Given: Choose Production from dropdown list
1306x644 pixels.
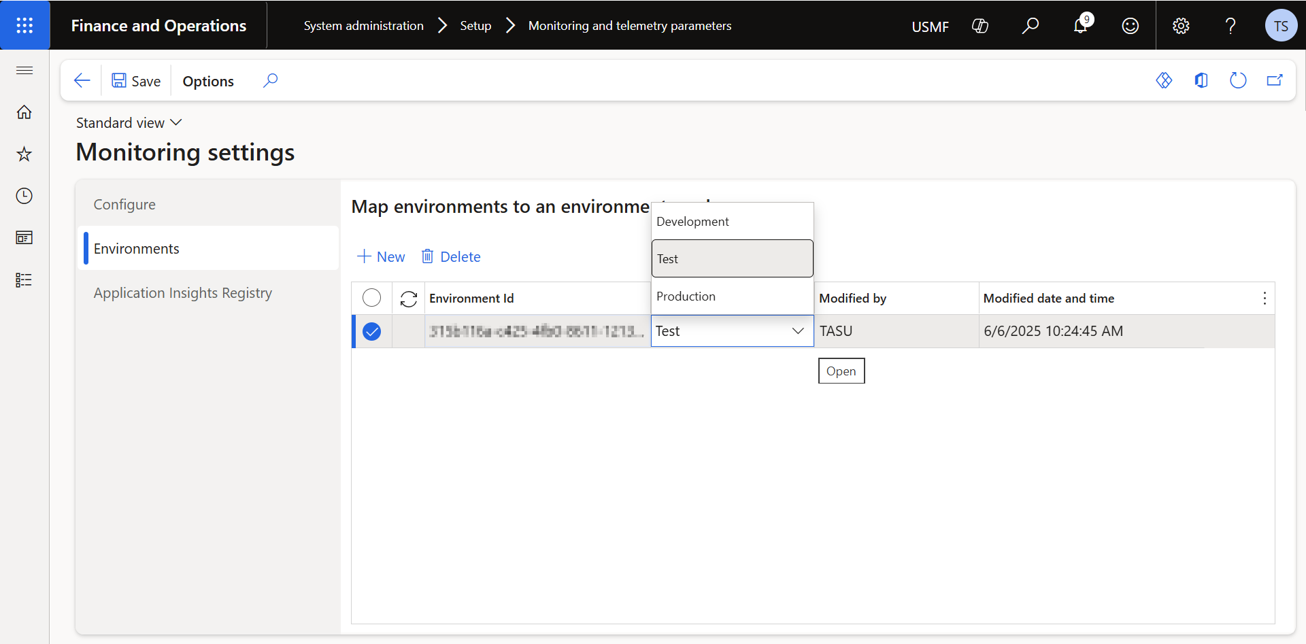Looking at the screenshot, I should (733, 296).
